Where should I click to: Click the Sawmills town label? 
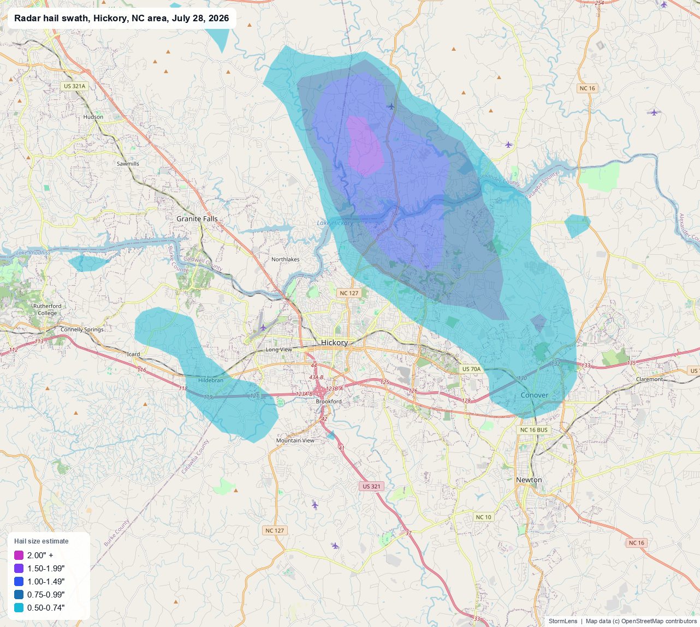(x=128, y=164)
